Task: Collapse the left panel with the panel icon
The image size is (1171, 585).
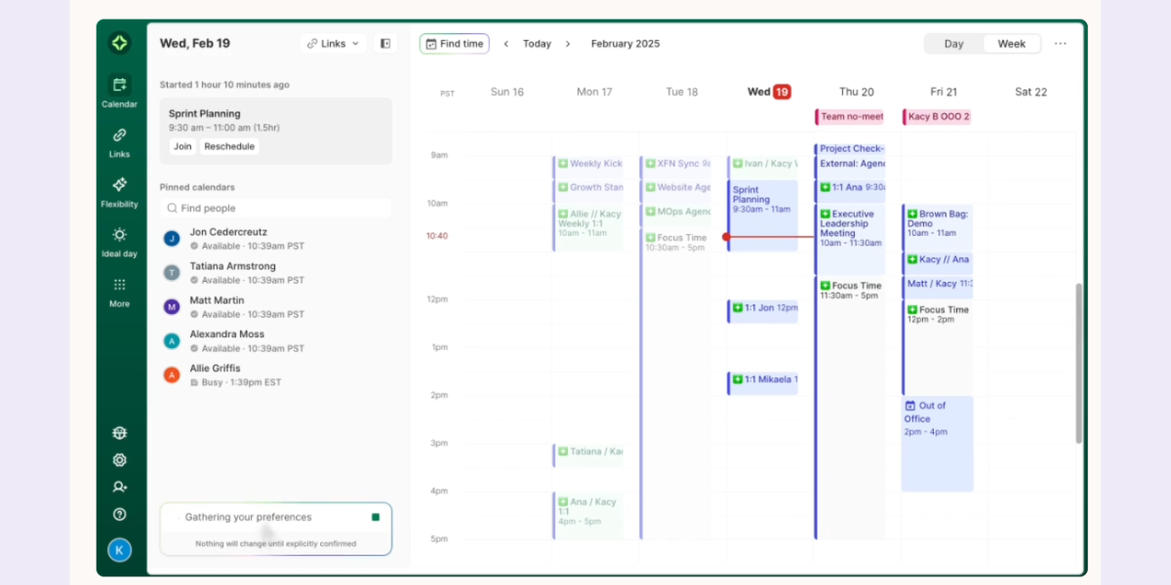Action: pos(384,43)
